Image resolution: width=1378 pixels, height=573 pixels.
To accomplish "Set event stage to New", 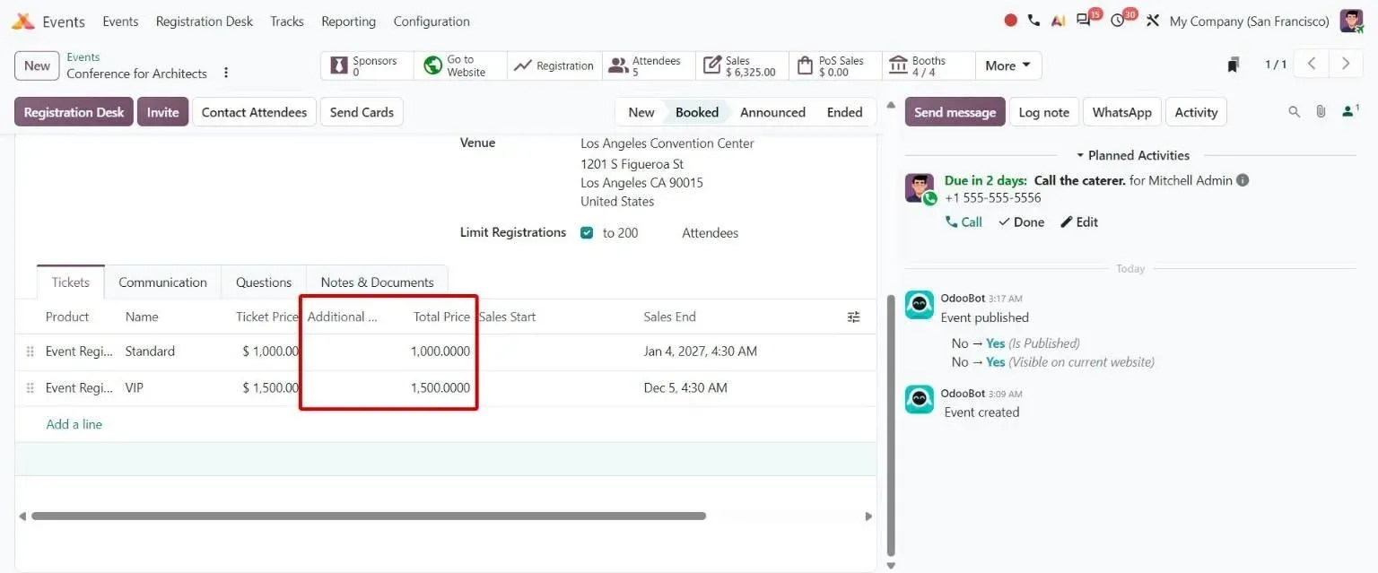I will click(x=641, y=112).
